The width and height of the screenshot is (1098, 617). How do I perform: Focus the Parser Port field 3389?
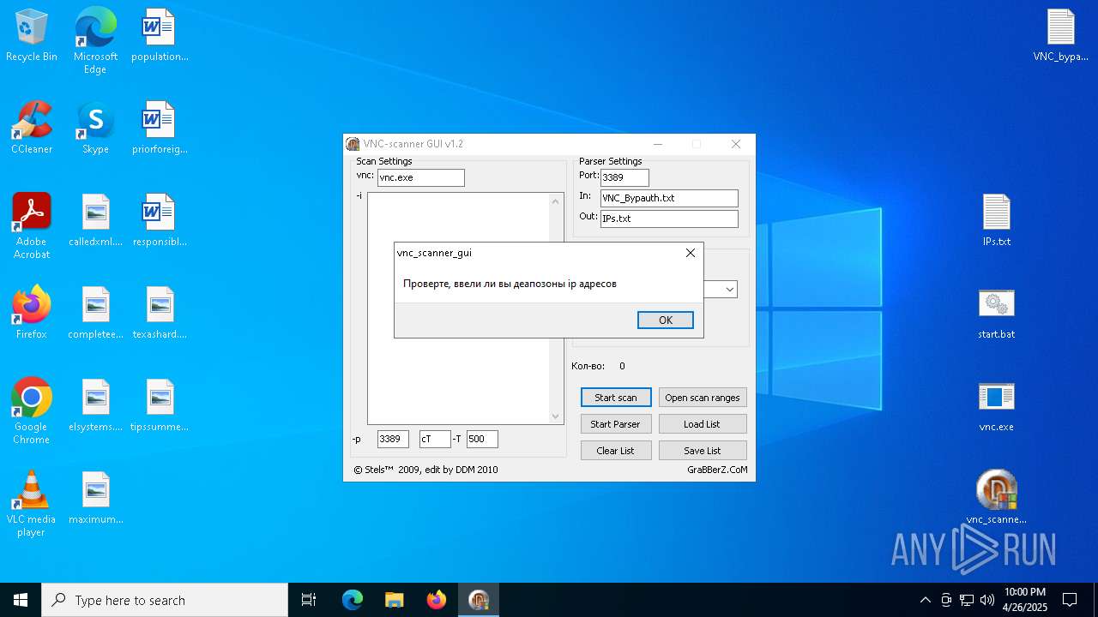point(624,177)
